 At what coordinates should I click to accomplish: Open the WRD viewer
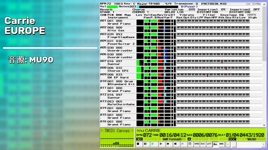pos(197,144)
